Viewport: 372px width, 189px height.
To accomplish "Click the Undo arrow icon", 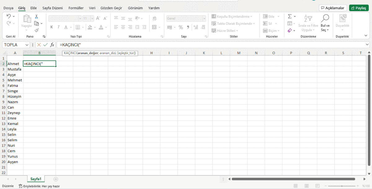I will tap(9, 16).
